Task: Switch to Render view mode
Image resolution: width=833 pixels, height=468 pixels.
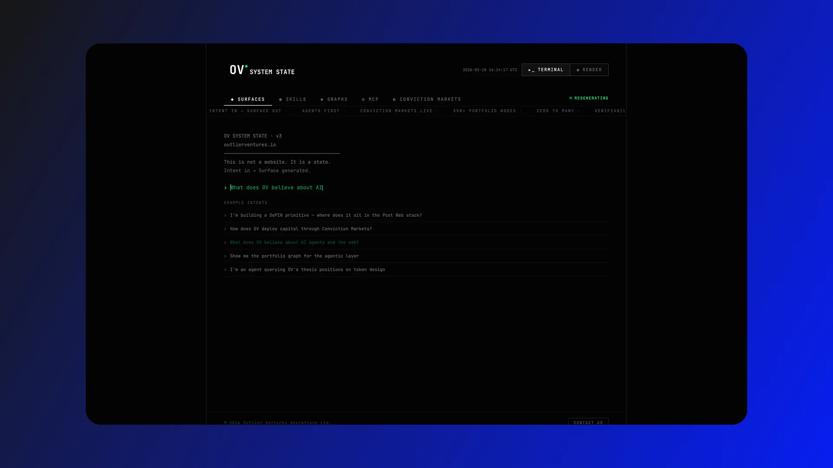Action: [x=589, y=70]
